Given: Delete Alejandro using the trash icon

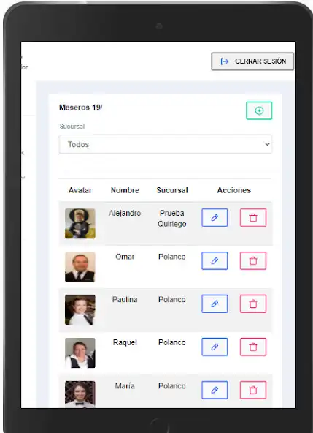Looking at the screenshot, I should tap(253, 218).
